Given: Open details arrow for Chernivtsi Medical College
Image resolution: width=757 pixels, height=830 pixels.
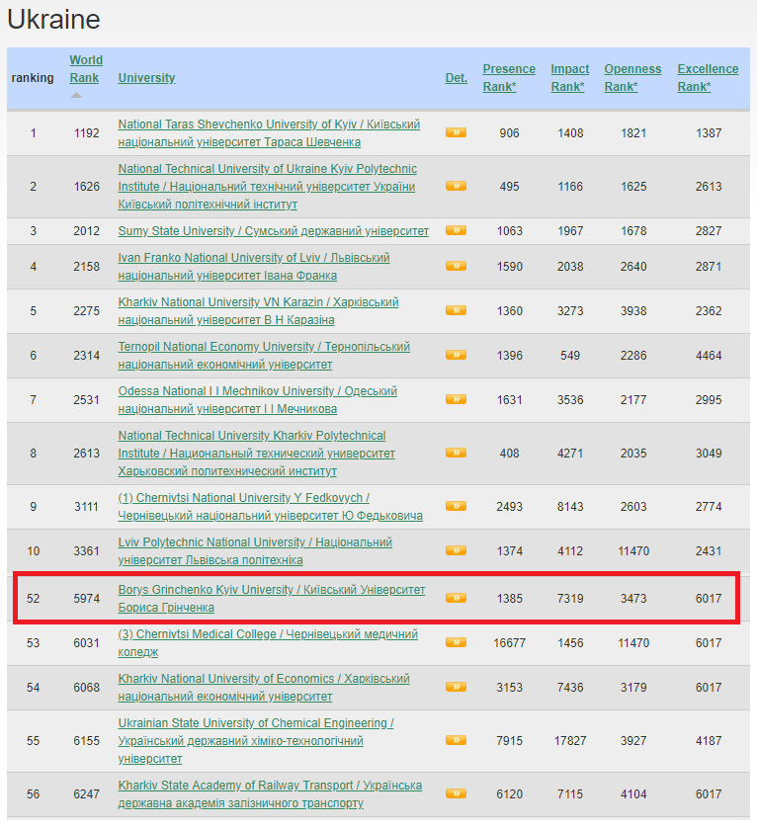Looking at the screenshot, I should coord(456,642).
